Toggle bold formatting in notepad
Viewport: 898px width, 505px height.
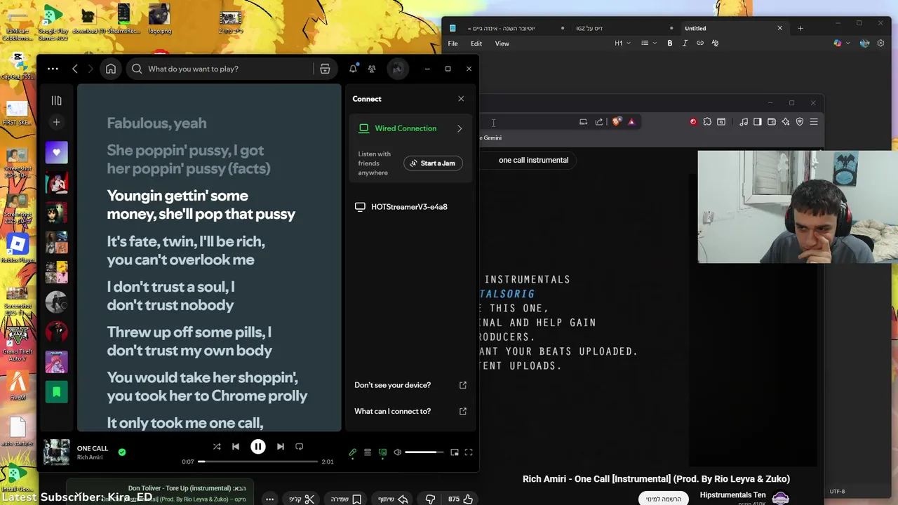(670, 43)
